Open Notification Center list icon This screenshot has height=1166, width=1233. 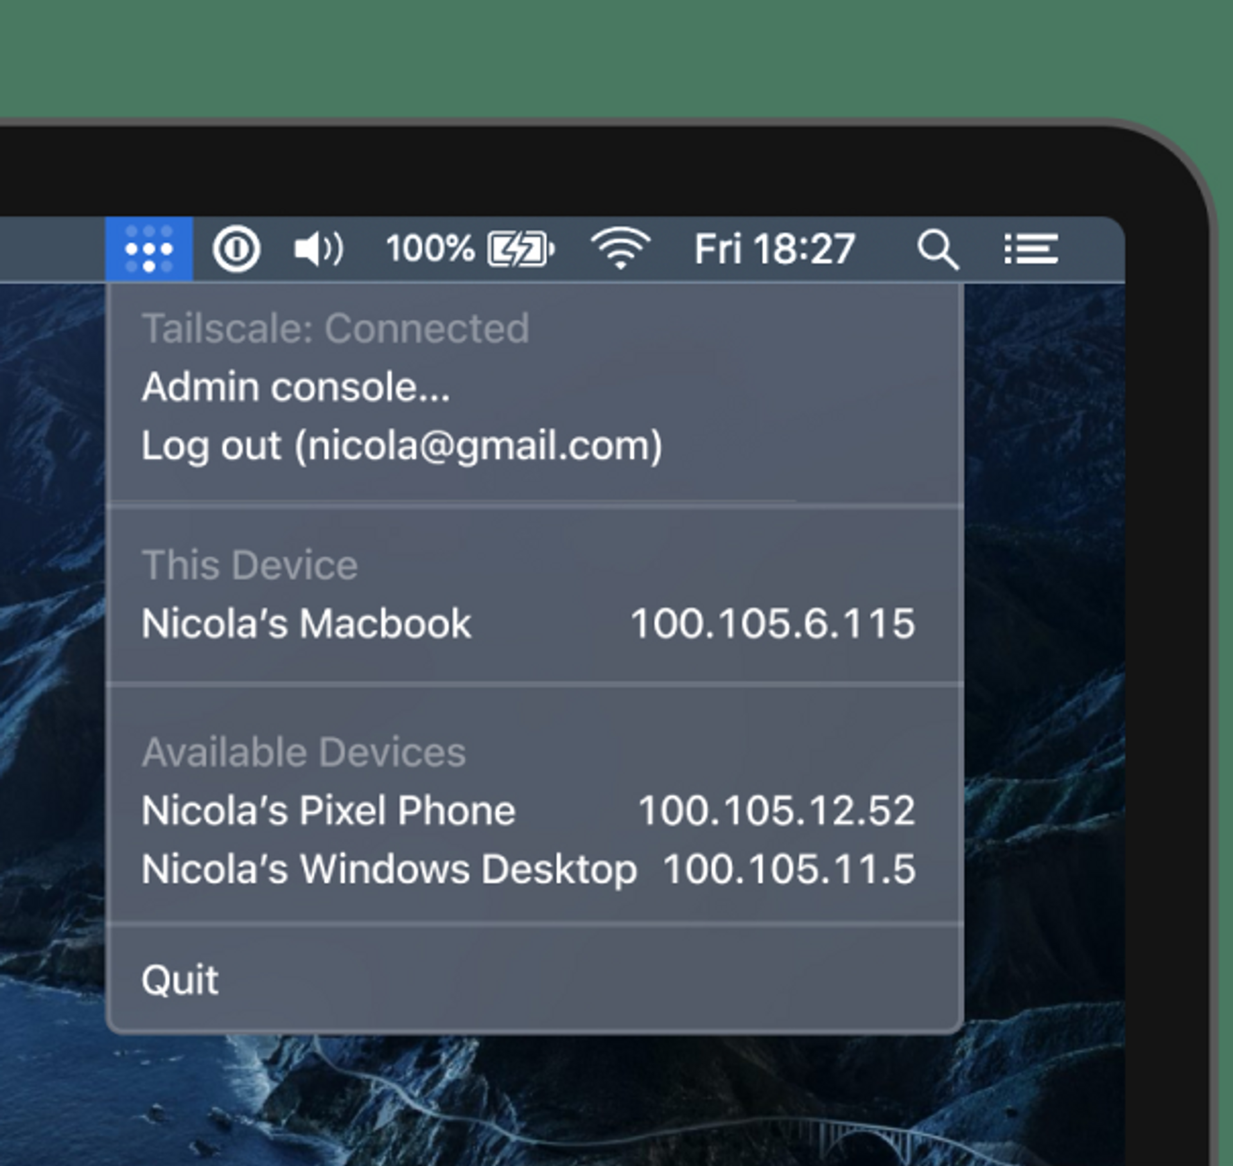pos(1031,249)
